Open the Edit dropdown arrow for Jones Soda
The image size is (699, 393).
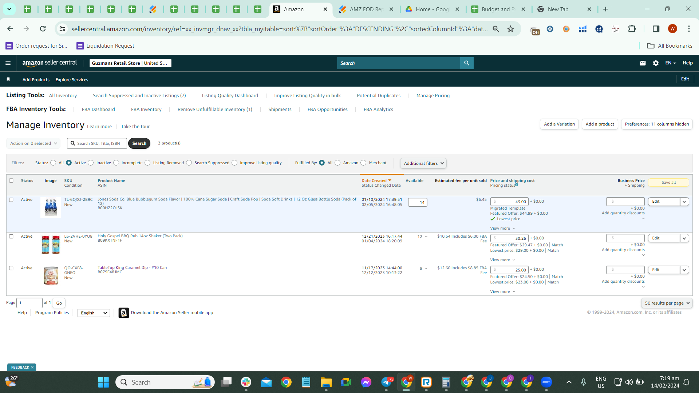(x=684, y=202)
